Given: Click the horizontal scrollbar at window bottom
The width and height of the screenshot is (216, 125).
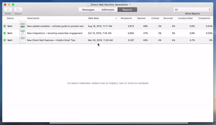Looking at the screenshot, I should pos(119,123).
